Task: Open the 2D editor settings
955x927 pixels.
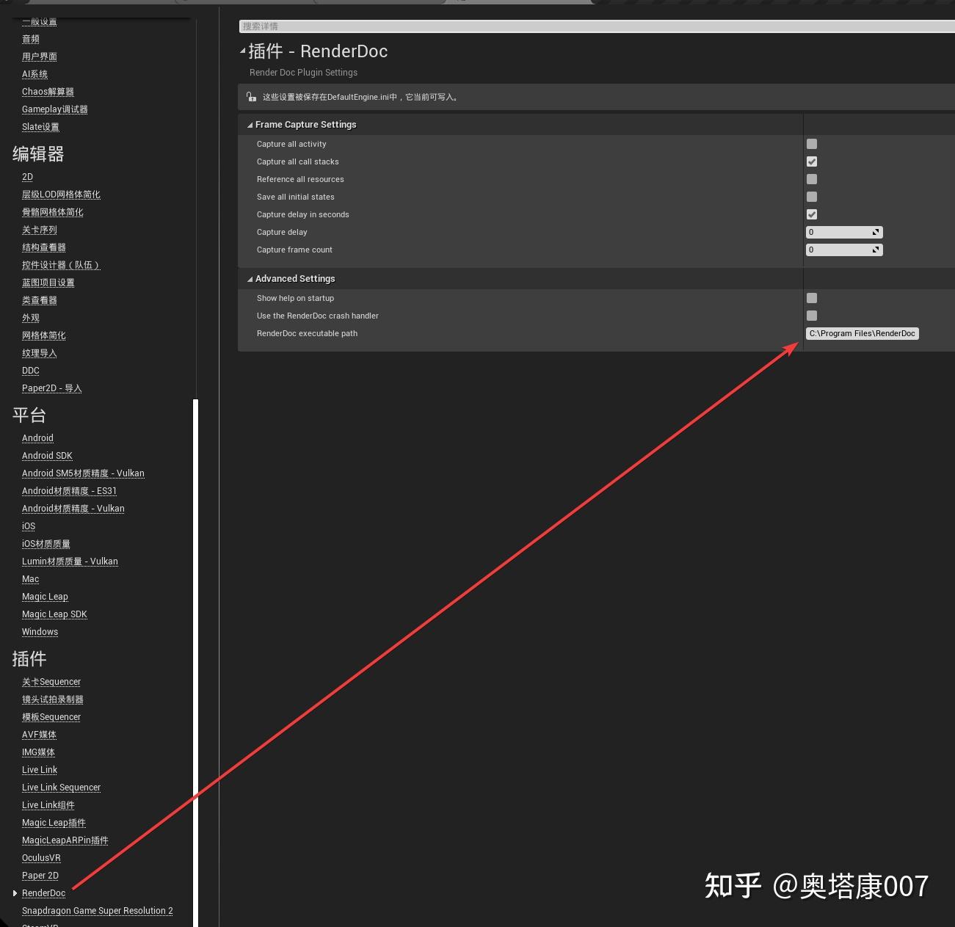Action: (x=27, y=177)
